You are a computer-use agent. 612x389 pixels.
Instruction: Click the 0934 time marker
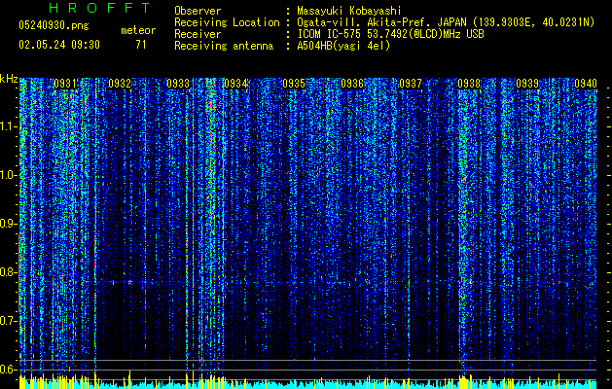point(235,84)
